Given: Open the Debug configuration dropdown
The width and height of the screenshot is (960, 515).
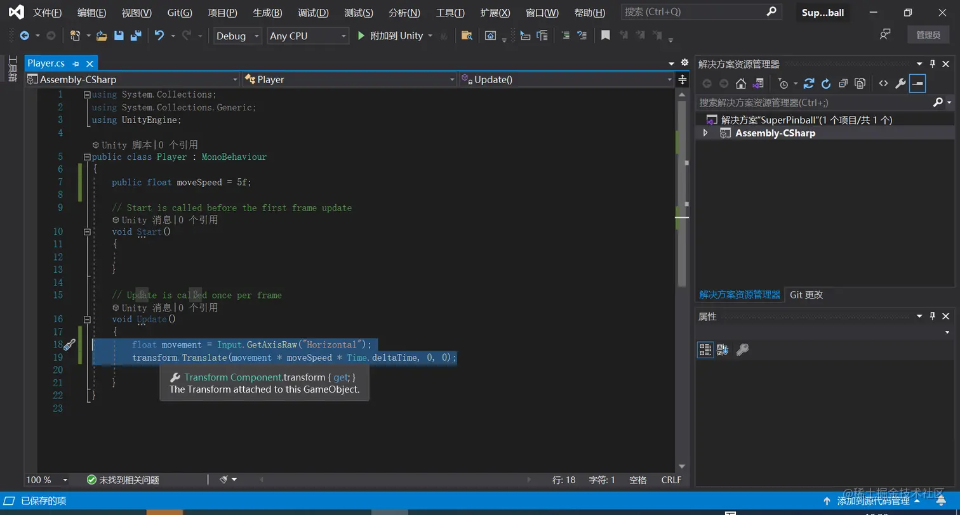Looking at the screenshot, I should click(237, 36).
